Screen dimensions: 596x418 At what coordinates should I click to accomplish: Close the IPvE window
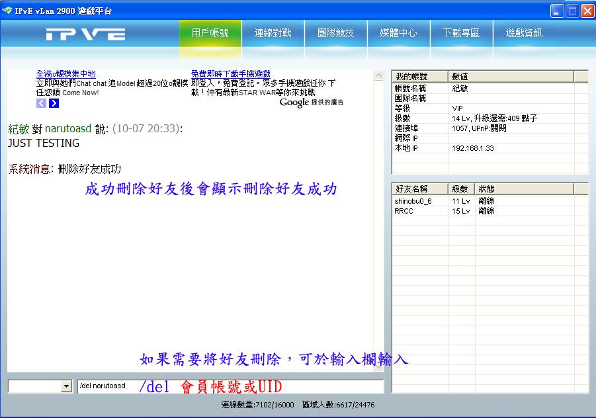coord(587,11)
